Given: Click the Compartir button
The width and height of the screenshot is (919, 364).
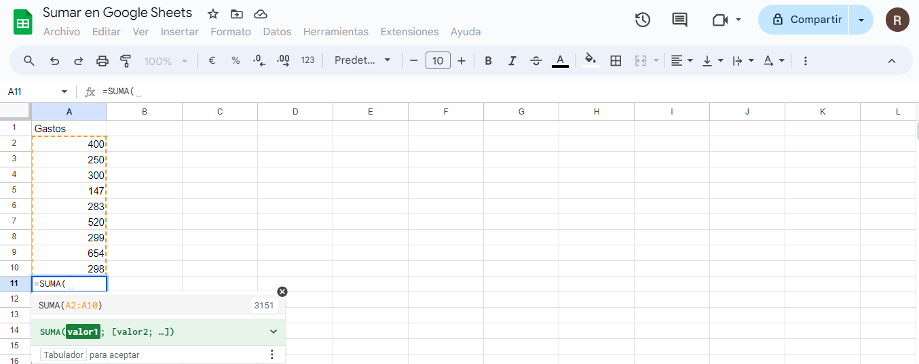Looking at the screenshot, I should 804,20.
